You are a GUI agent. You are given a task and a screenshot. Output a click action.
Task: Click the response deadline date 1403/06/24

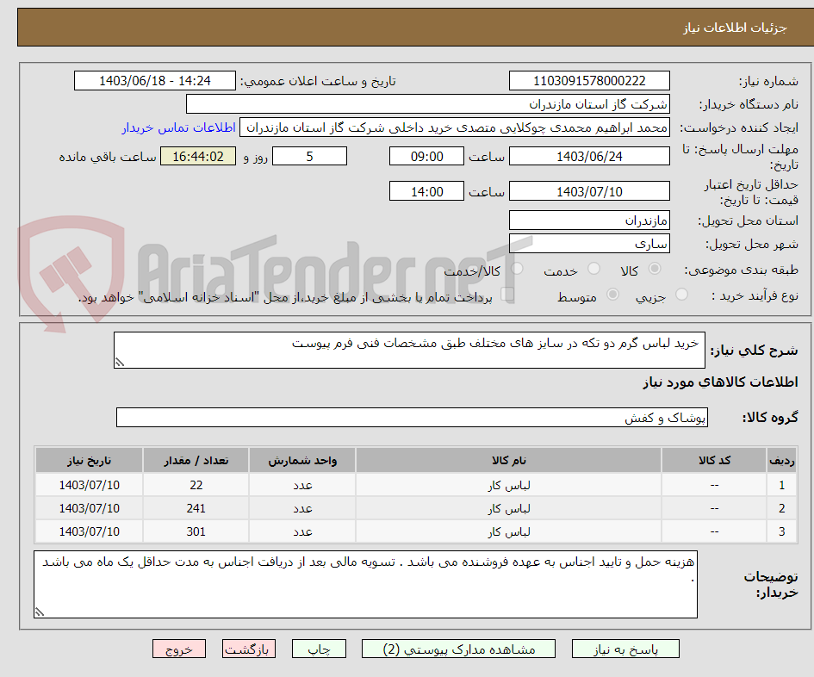589,156
